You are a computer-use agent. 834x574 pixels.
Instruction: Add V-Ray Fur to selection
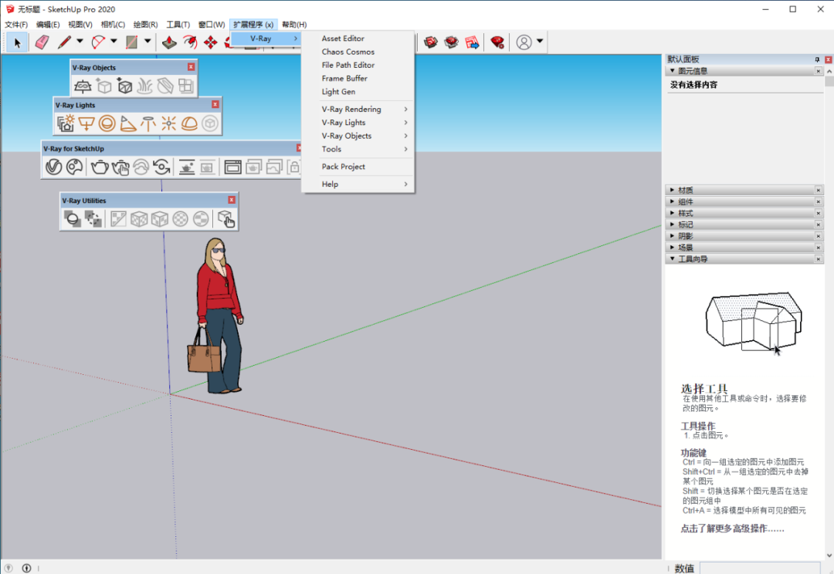(x=144, y=86)
